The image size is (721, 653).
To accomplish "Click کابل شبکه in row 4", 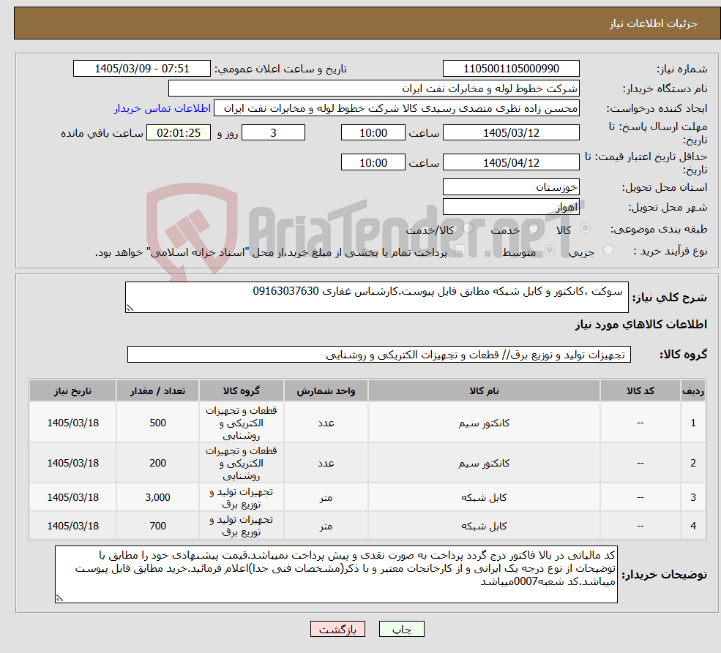I will click(484, 526).
